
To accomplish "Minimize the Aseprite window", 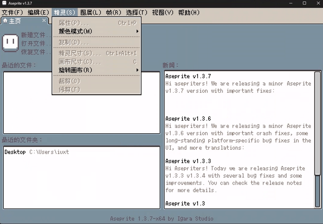I will pos(291,3).
